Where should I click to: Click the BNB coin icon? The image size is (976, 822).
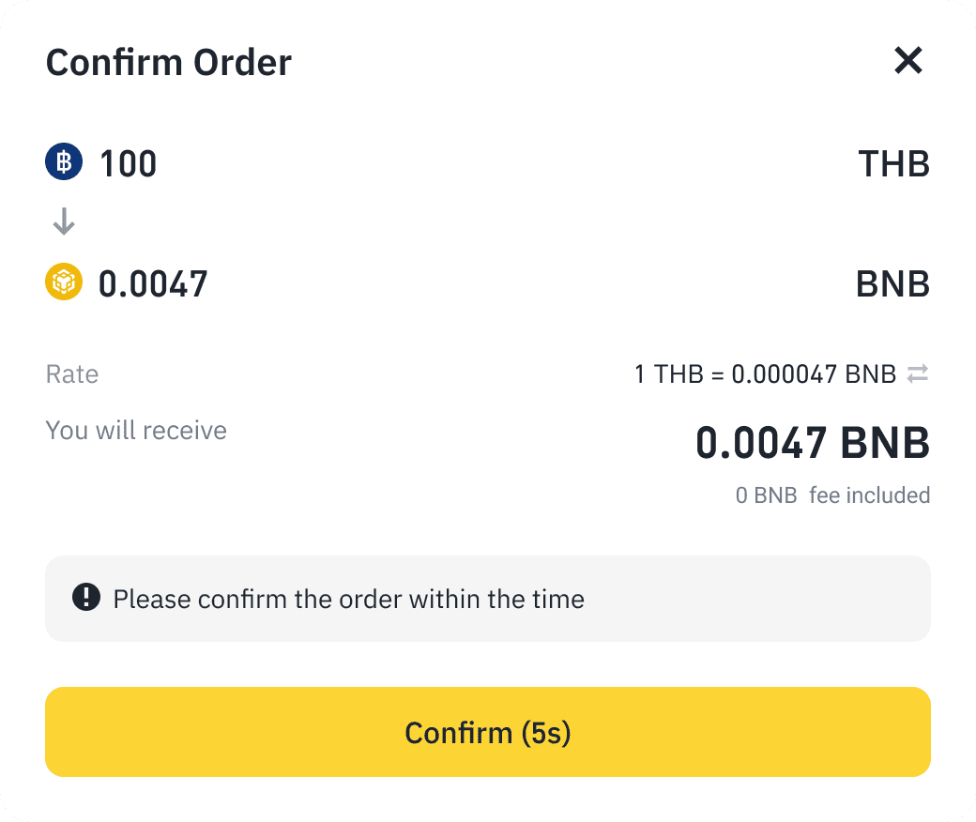click(64, 282)
